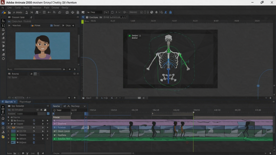Viewport: 276px width, 155px height.
Task: Open the timeline header chevron dropdown
Action: [84, 106]
